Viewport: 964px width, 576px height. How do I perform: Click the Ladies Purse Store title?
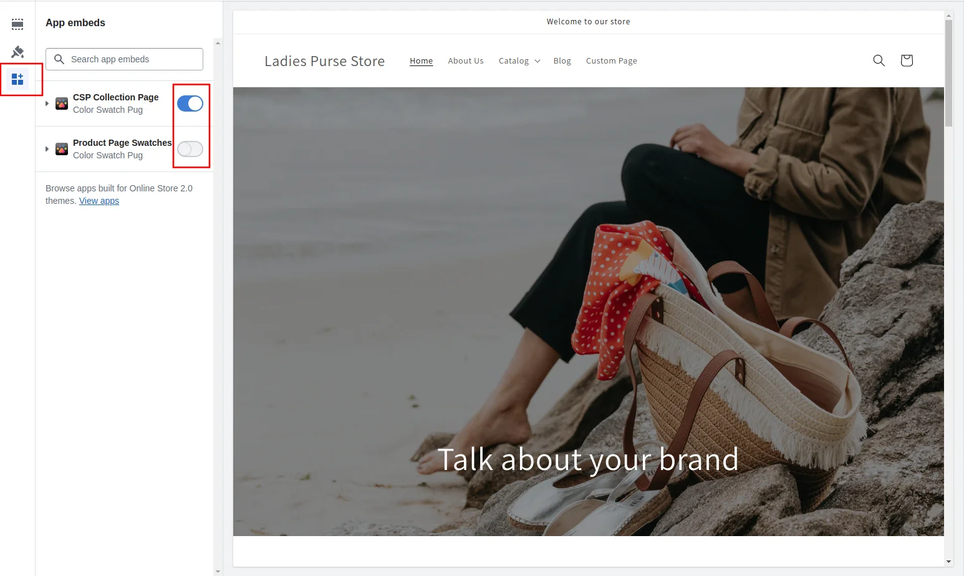[324, 61]
